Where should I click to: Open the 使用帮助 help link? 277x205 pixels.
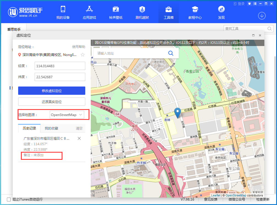point(79,47)
